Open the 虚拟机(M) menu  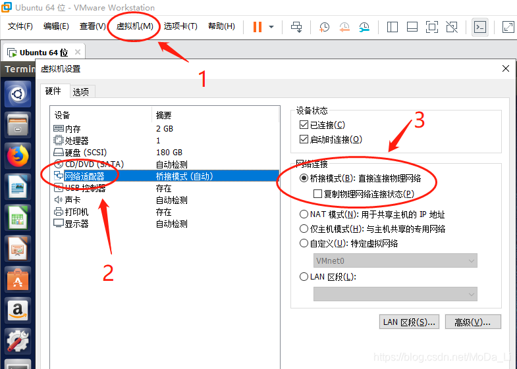[134, 26]
